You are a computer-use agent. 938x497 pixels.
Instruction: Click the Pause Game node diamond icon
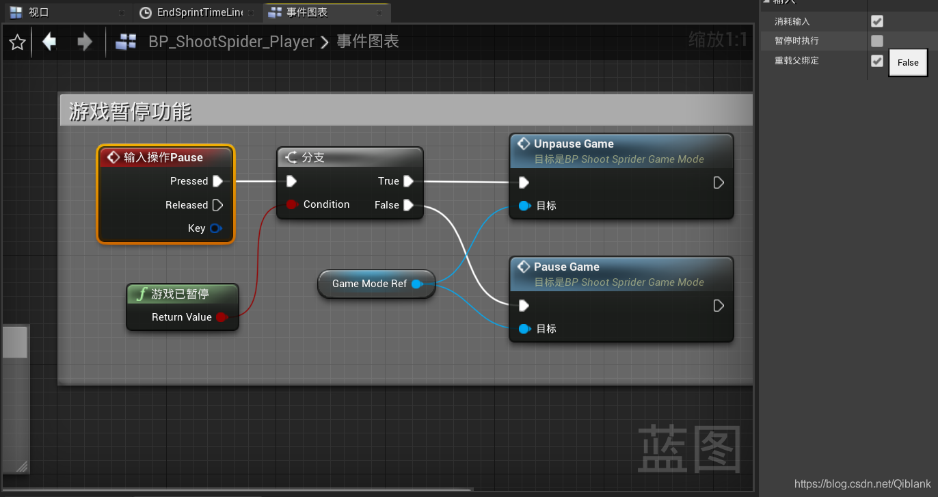[524, 267]
